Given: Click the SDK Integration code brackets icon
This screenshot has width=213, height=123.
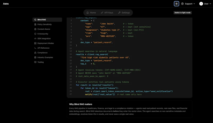Looking at the screenshot, I should point(35,39).
